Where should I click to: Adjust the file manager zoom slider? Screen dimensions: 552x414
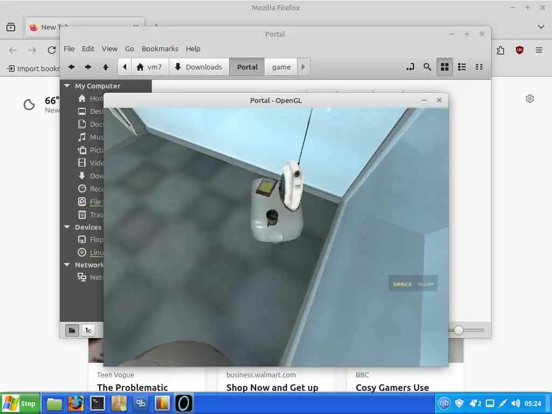click(458, 330)
